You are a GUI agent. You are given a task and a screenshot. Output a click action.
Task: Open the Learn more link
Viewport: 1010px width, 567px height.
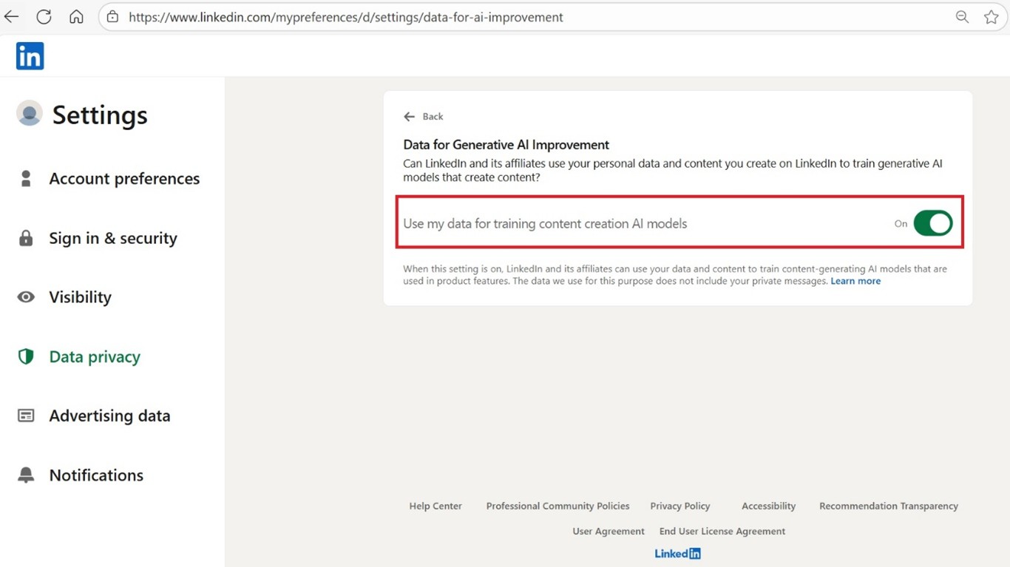[855, 281]
